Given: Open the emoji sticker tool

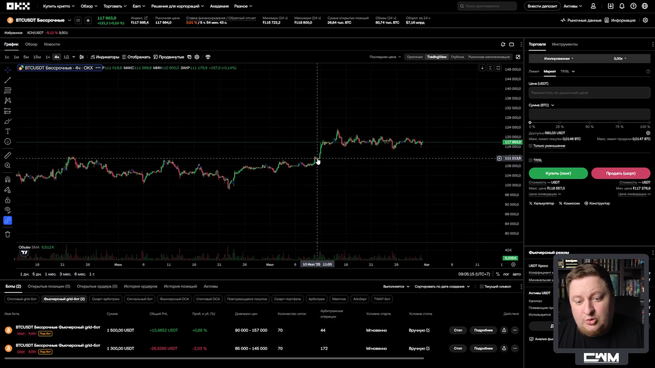Looking at the screenshot, I should [x=8, y=142].
